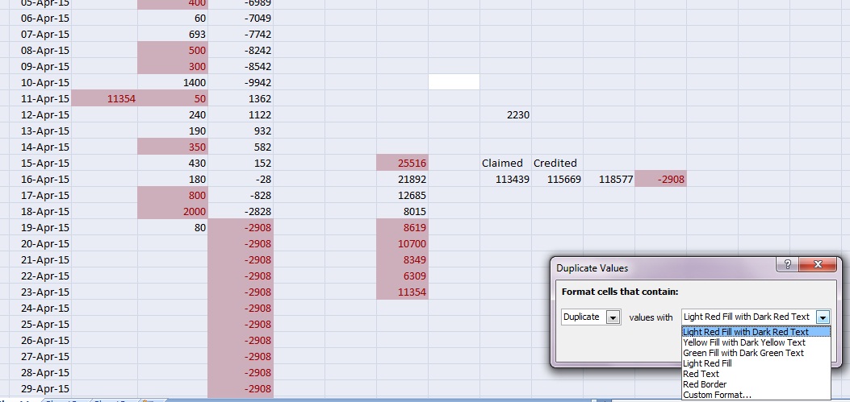The image size is (850, 402).
Task: Open the Custom Format... option
Action: 717,395
